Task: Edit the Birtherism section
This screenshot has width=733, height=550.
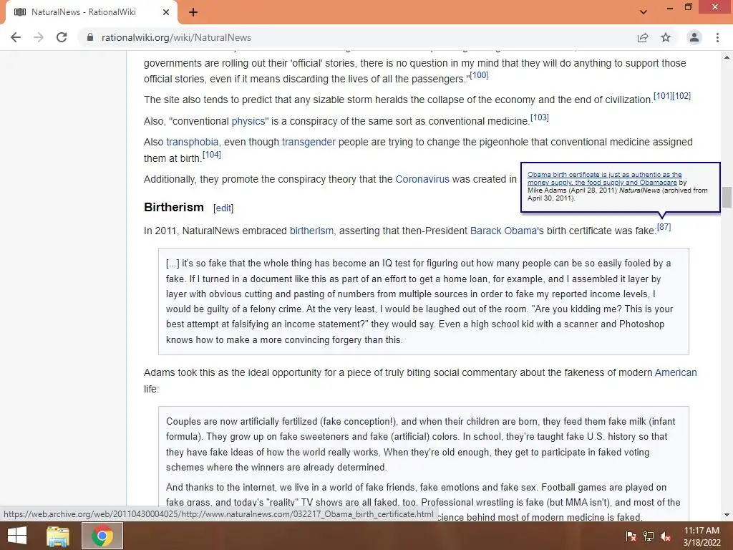Action: point(223,208)
